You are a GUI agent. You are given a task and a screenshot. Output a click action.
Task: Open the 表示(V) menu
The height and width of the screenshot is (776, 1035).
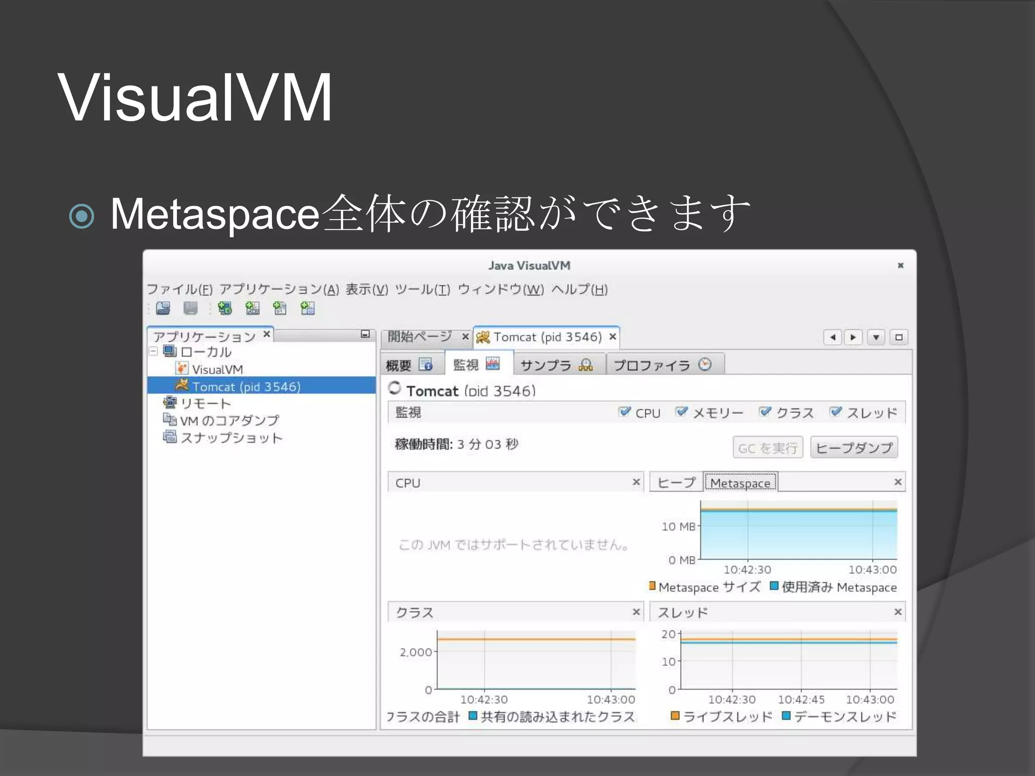click(367, 289)
